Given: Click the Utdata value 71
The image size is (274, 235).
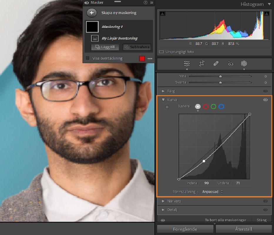Looking at the screenshot, I should coord(238,183).
